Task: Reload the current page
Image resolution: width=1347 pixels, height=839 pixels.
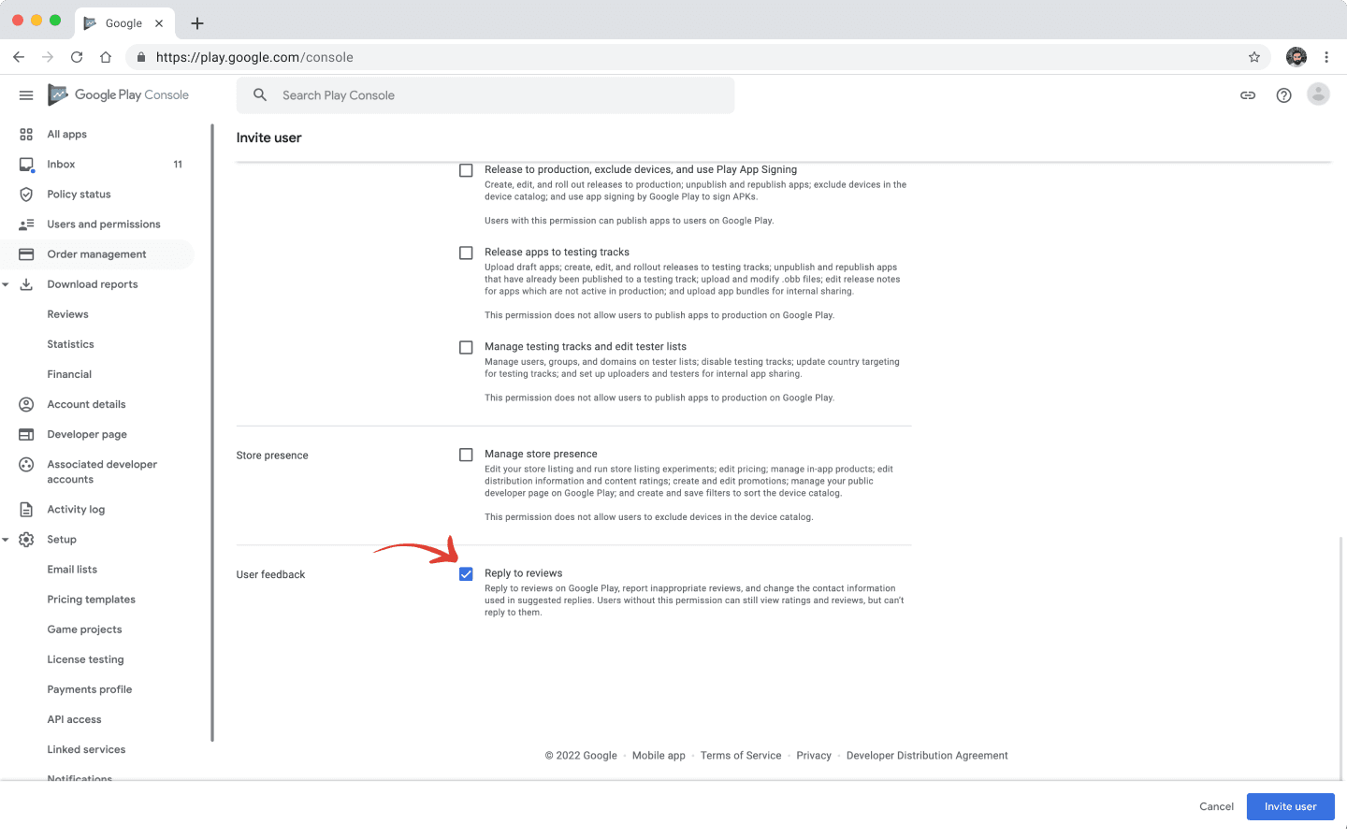Action: 77,57
